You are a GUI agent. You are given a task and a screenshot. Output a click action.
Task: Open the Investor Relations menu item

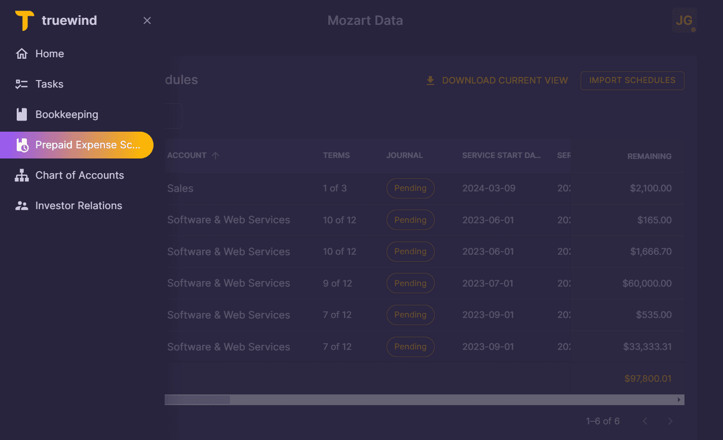tap(79, 205)
